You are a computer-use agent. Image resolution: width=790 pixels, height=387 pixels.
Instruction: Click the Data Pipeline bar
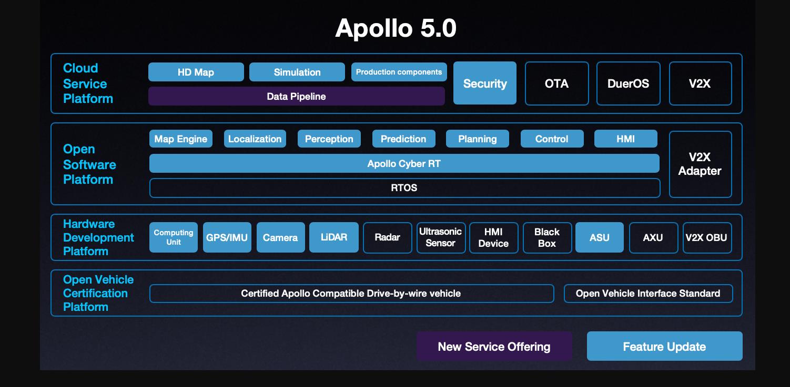click(297, 96)
